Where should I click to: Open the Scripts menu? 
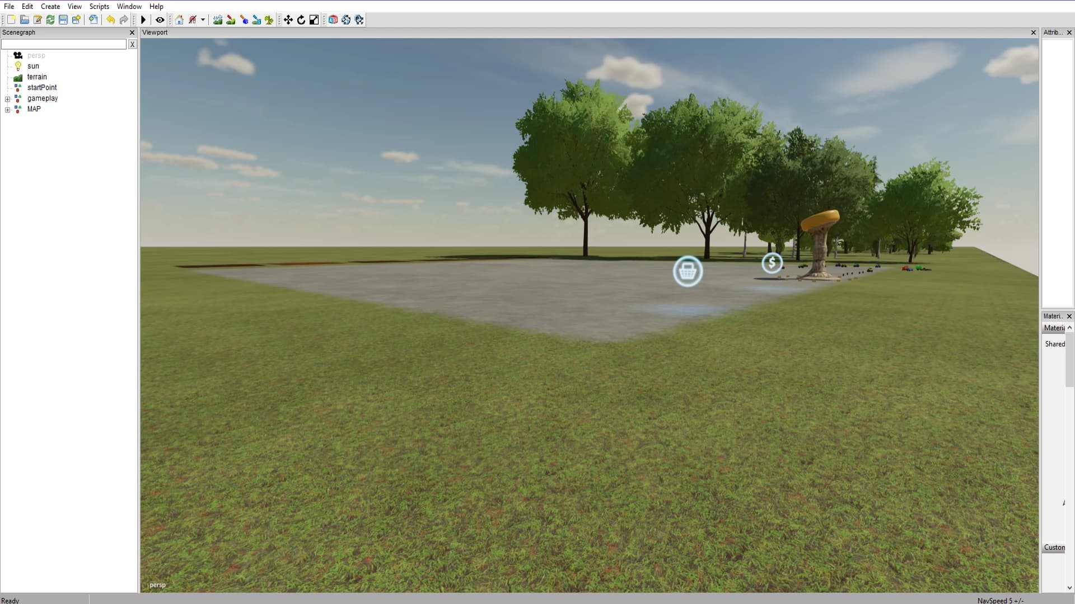coord(99,7)
